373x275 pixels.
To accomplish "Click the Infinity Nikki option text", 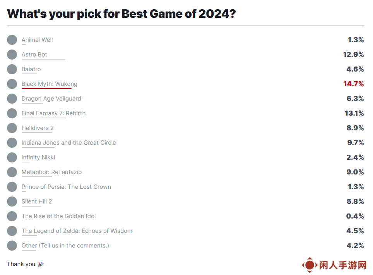I will (38, 157).
